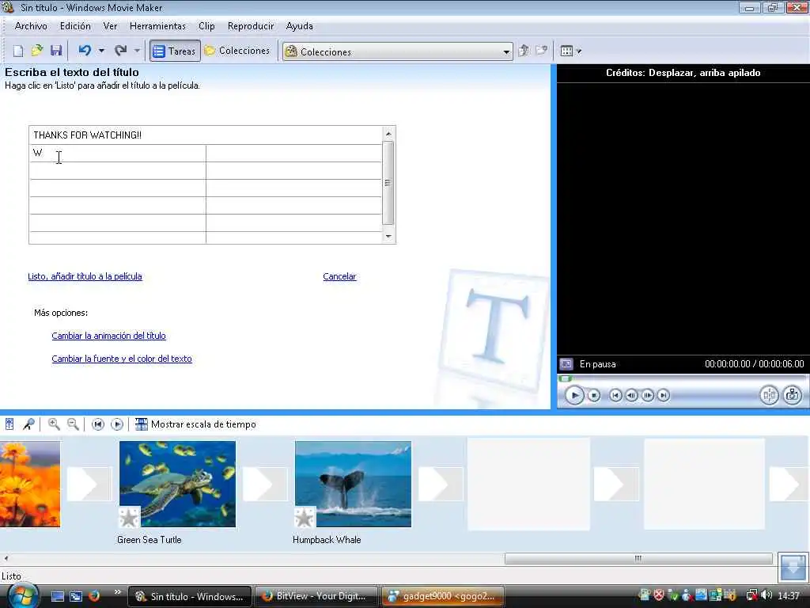Click the transition cell after Humpback Whale

pos(440,484)
